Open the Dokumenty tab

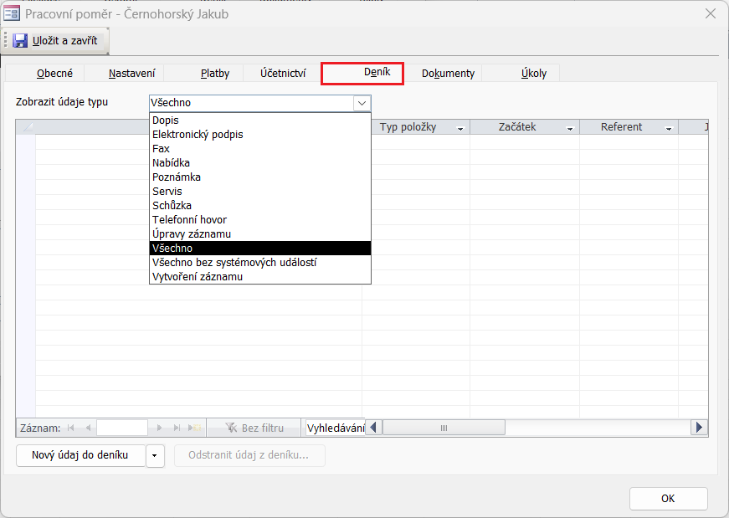pos(448,73)
